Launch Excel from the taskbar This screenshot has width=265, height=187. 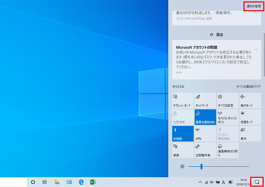[x=93, y=182]
